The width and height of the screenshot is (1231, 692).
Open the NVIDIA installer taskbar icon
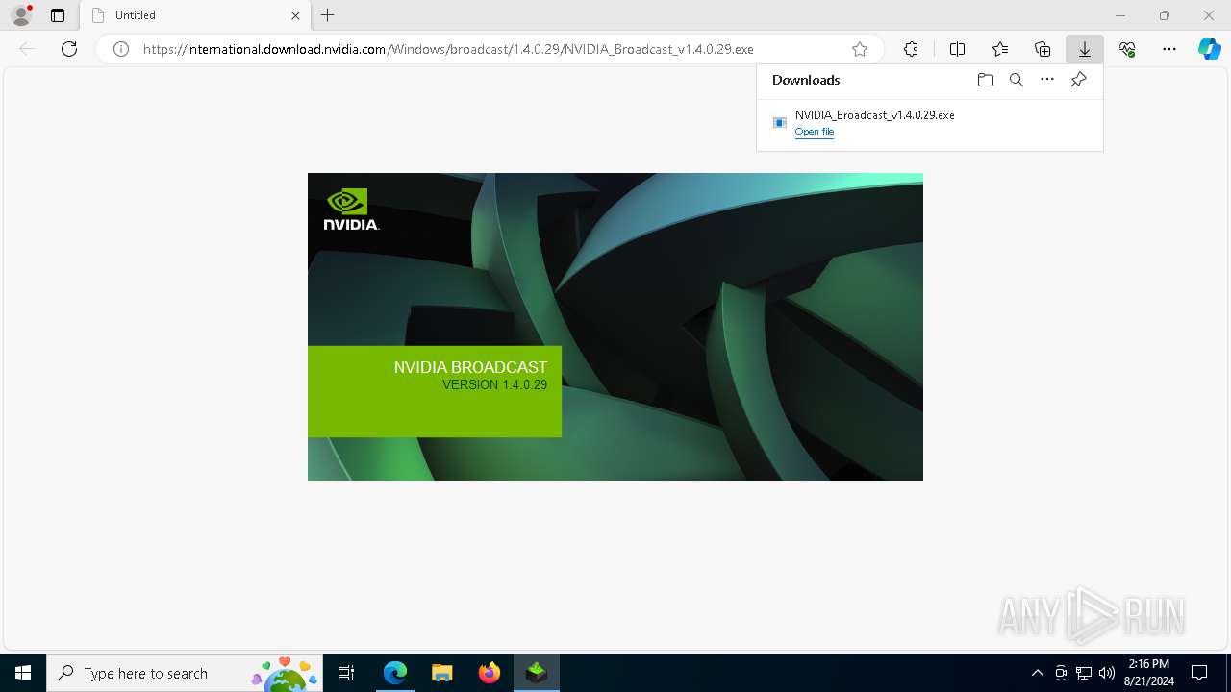[x=537, y=673]
